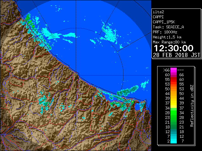Click the 'ilts2' product label
This screenshot has width=202, height=151.
158,12
